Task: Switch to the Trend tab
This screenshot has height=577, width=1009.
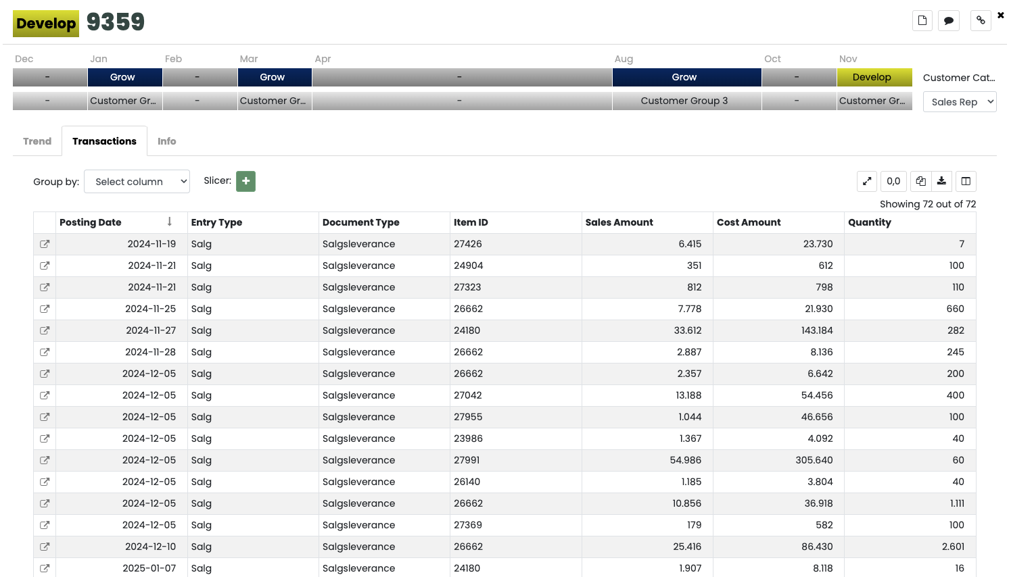Action: point(37,141)
